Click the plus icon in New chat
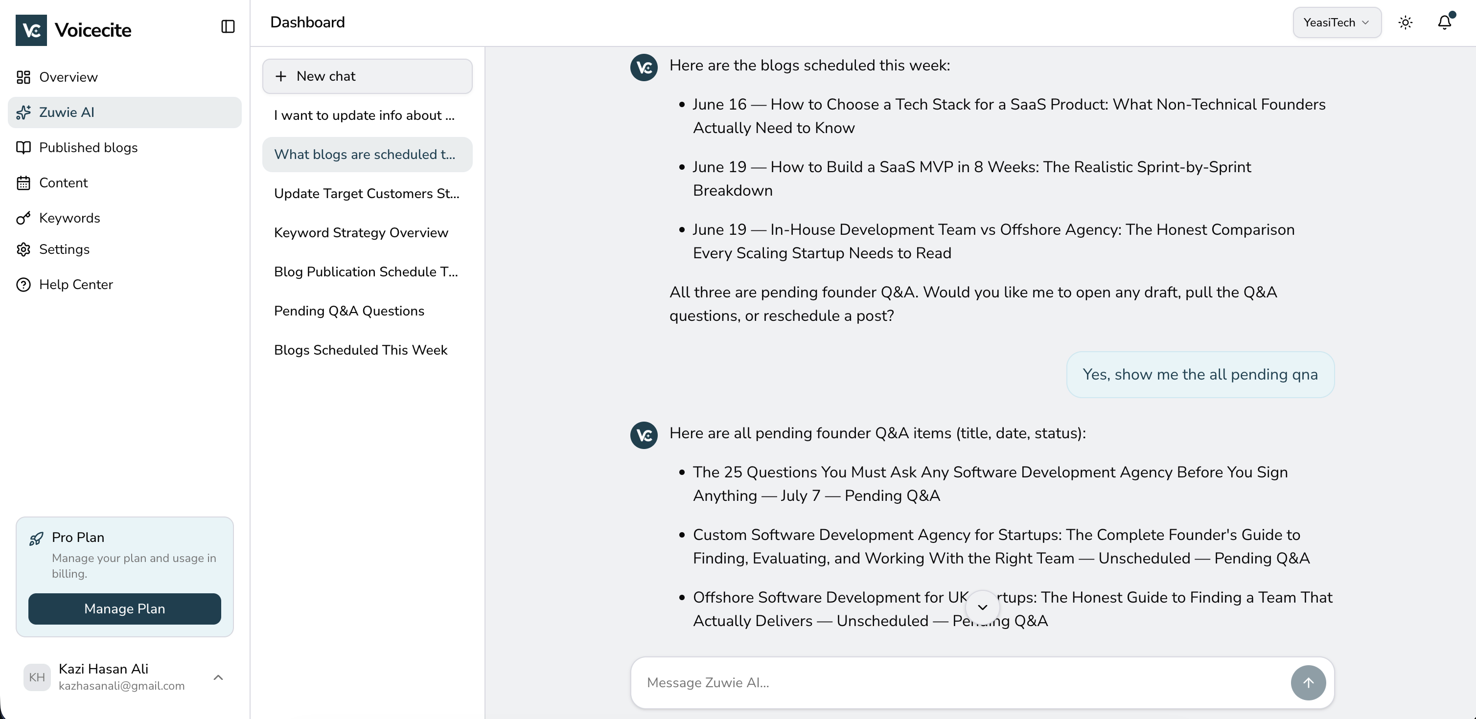 (281, 76)
